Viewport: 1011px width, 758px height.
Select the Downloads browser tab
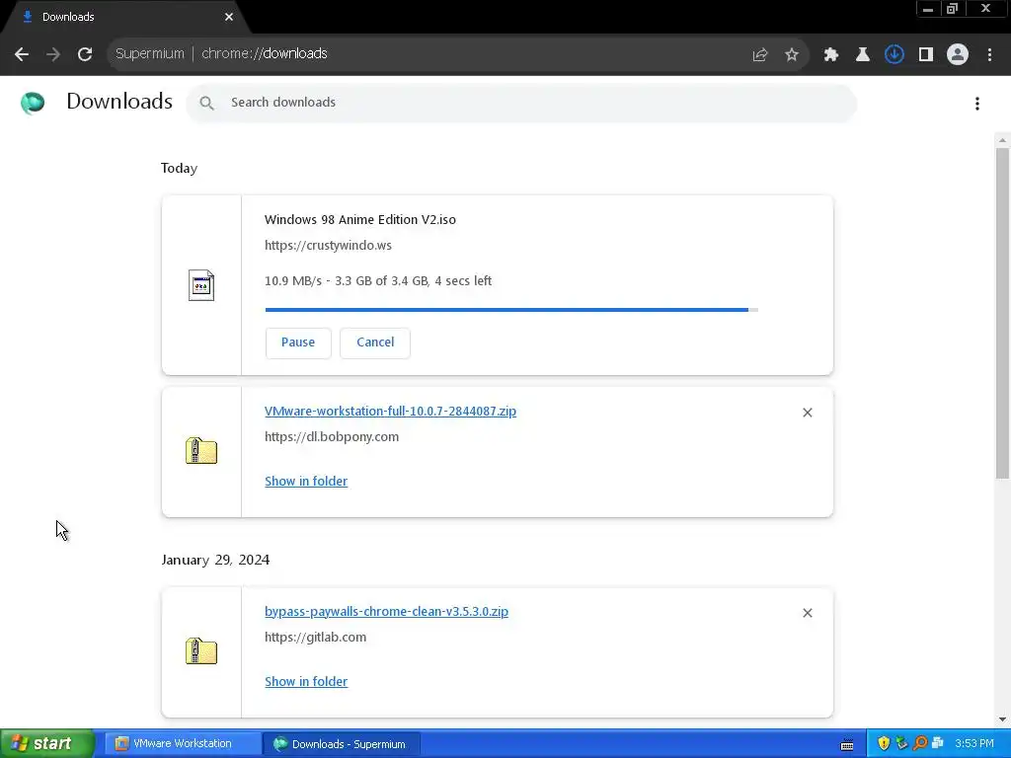coord(125,17)
